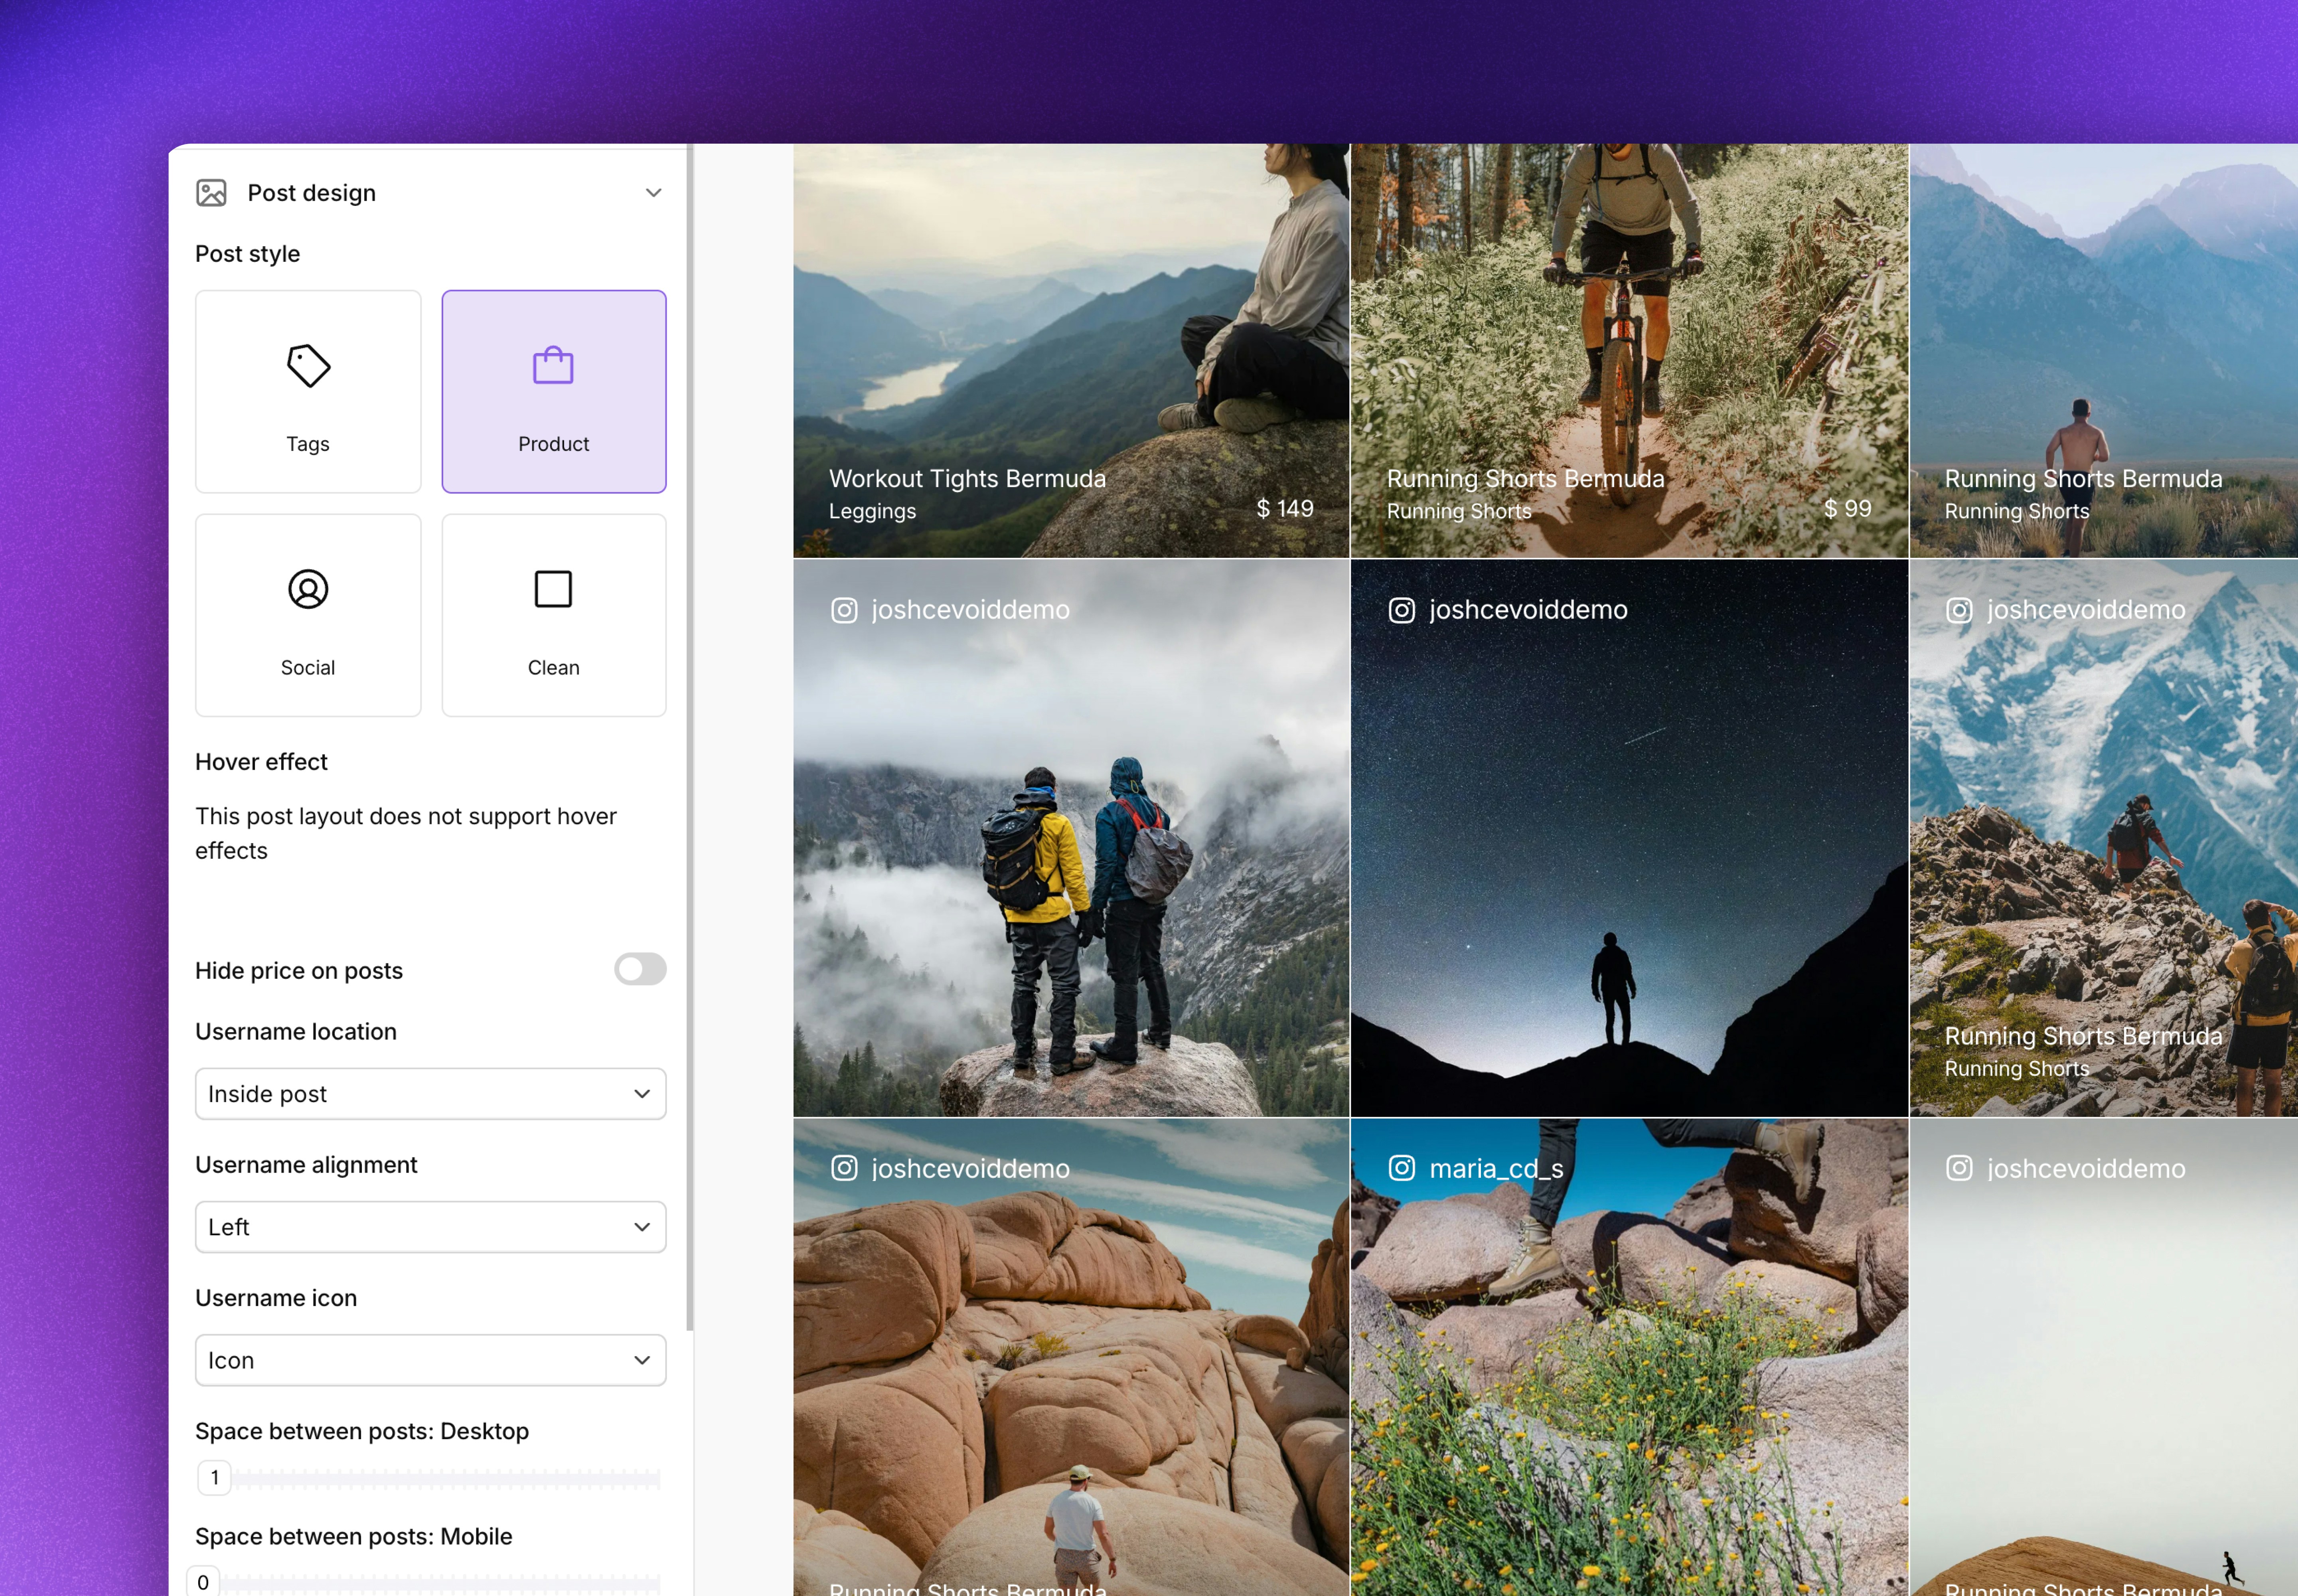Image resolution: width=2298 pixels, height=1596 pixels.
Task: Click the Mobile post spacing slider track
Action: click(440, 1583)
